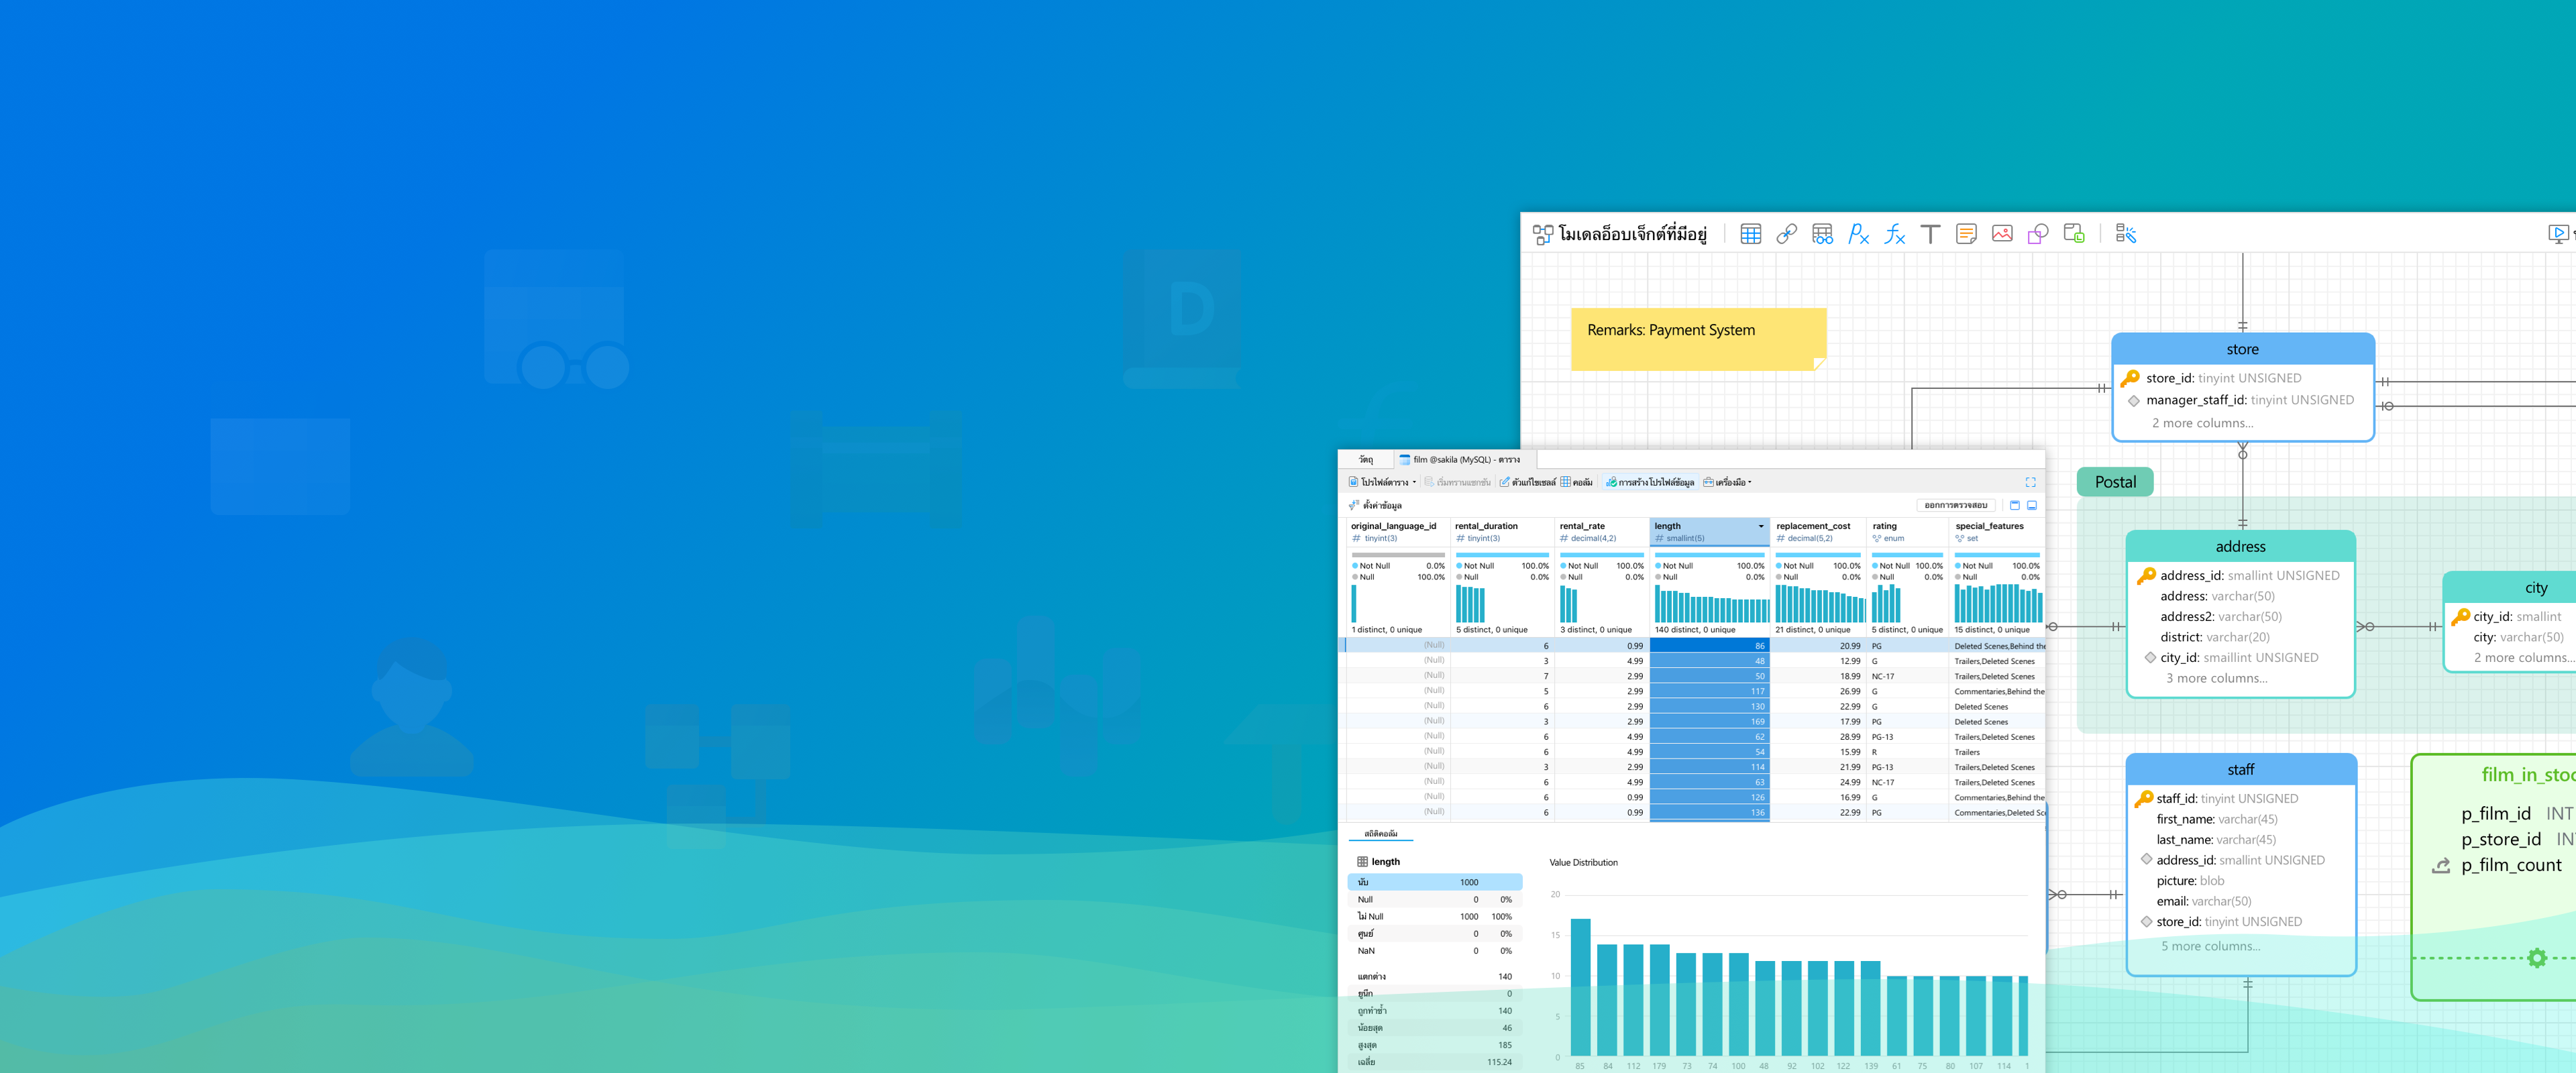Select the note tool icon
Image resolution: width=2576 pixels, height=1073 pixels.
coord(1966,234)
